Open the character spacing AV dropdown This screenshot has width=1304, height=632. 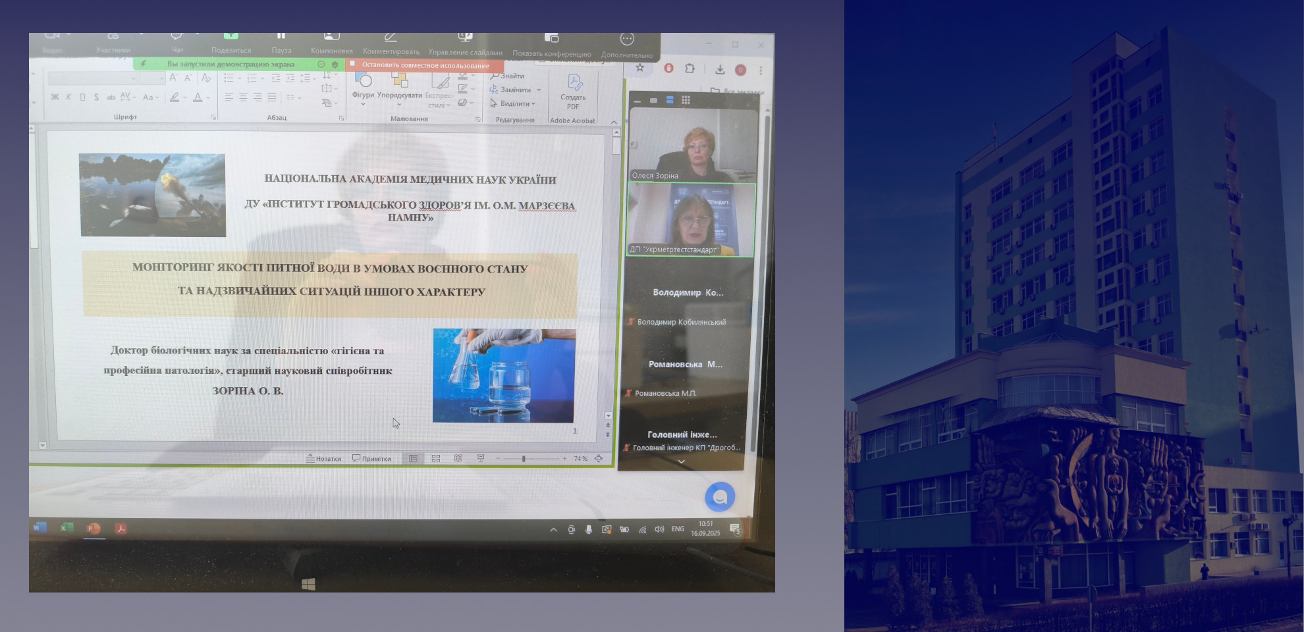coord(128,97)
